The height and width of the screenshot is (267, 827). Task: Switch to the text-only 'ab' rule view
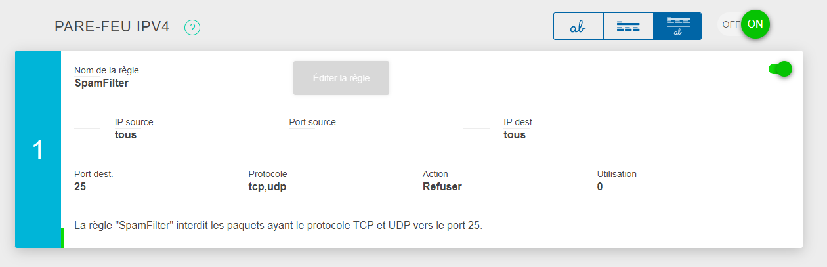point(578,26)
